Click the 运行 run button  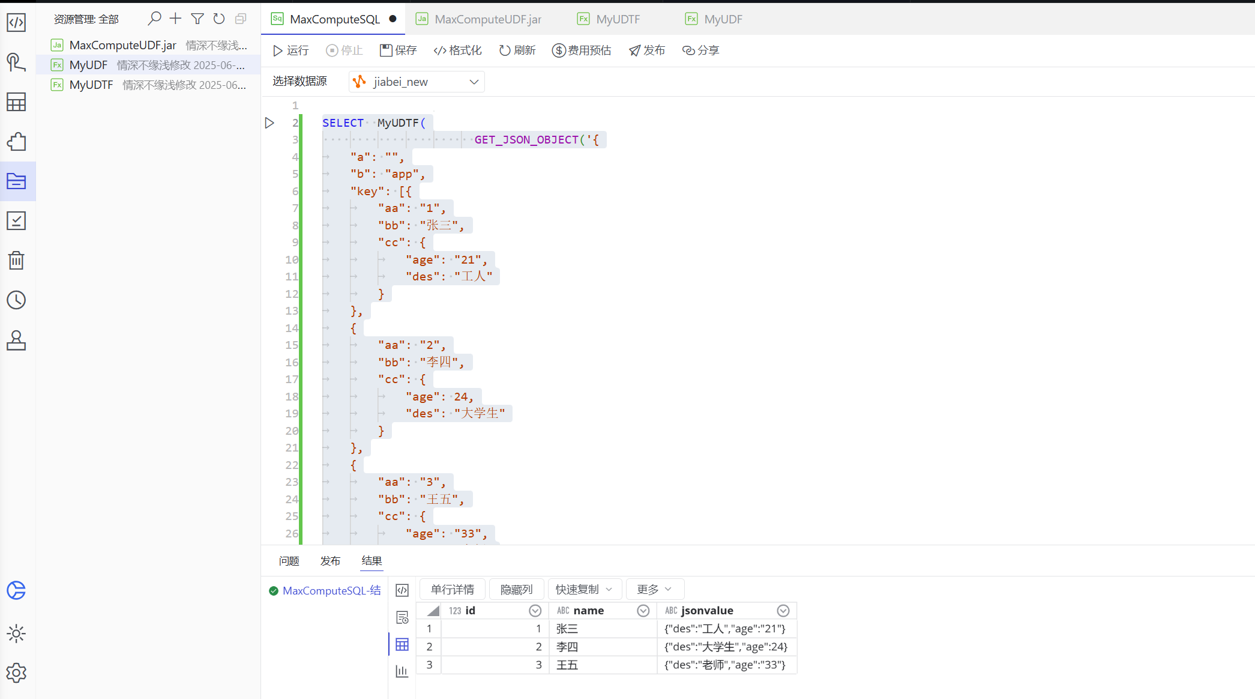click(x=291, y=50)
